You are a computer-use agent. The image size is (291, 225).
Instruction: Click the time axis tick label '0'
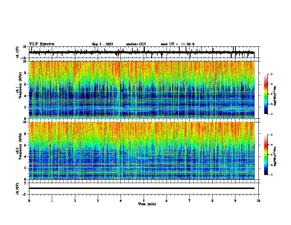pyautogui.click(x=29, y=201)
